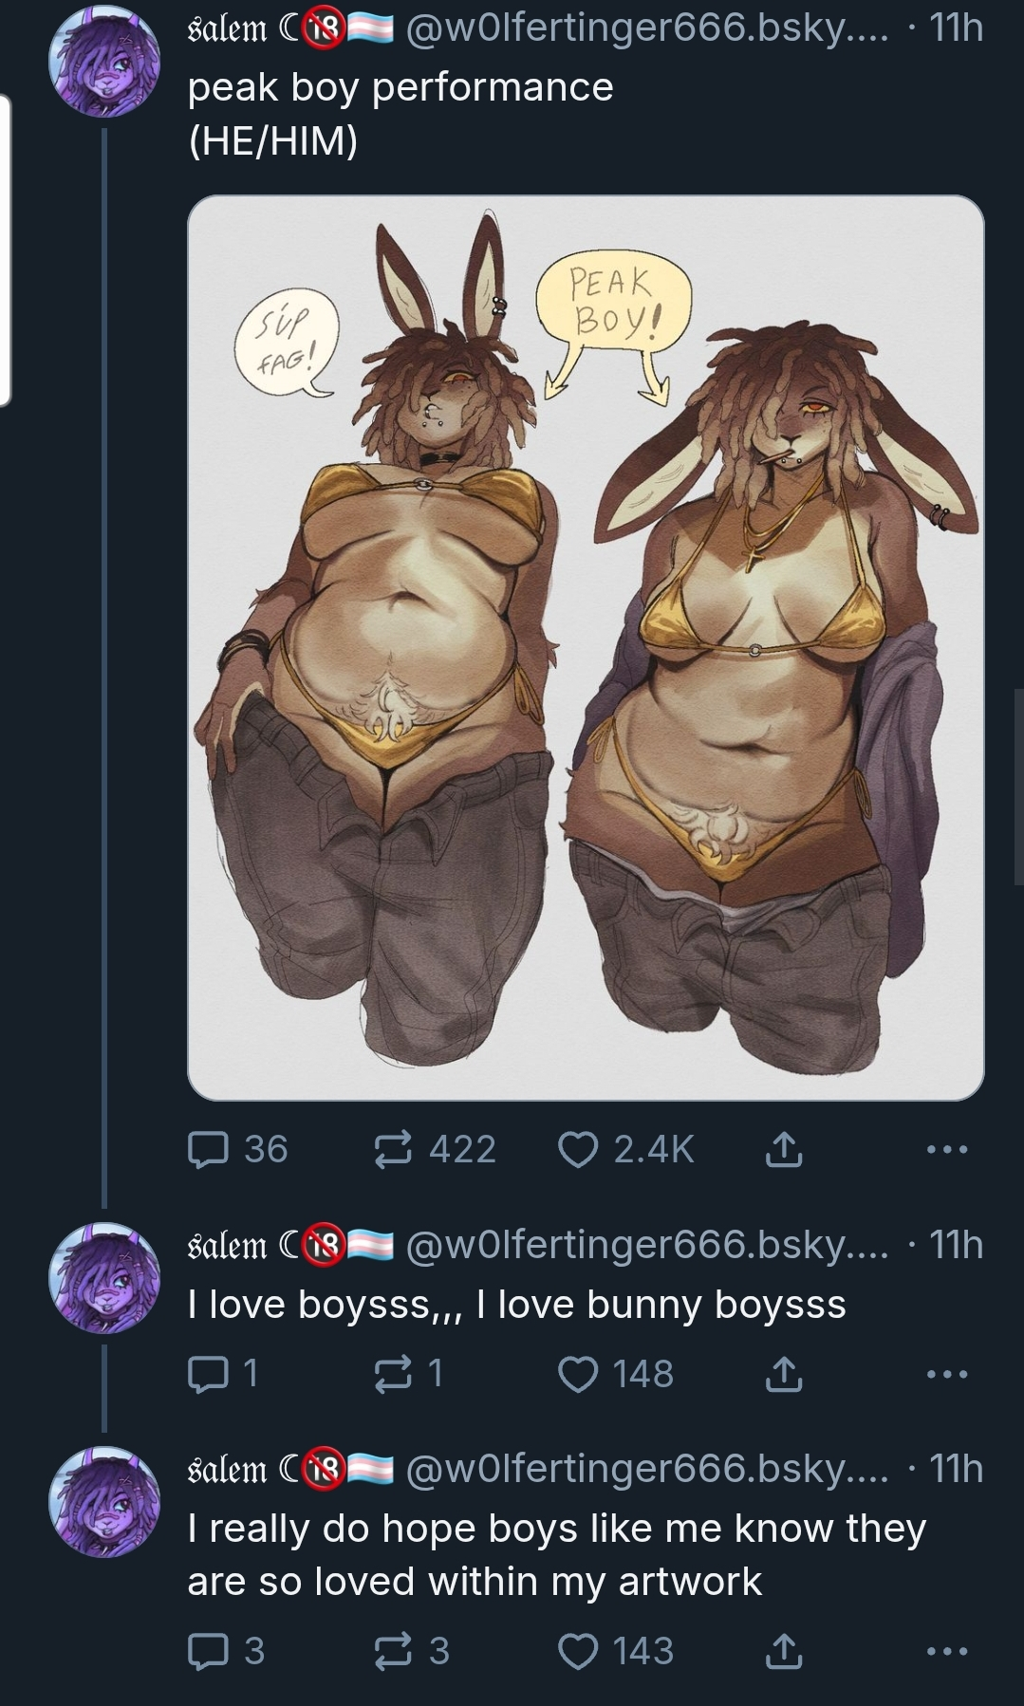Open more options on first post

pos(947,1150)
